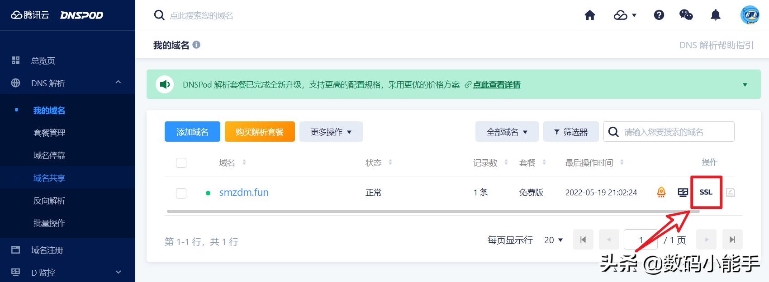Go to 域名共享 in the sidebar
769x282 pixels.
[x=49, y=178]
